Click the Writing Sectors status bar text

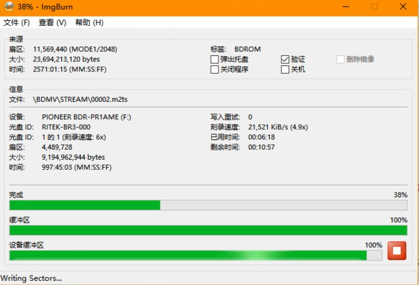point(32,278)
